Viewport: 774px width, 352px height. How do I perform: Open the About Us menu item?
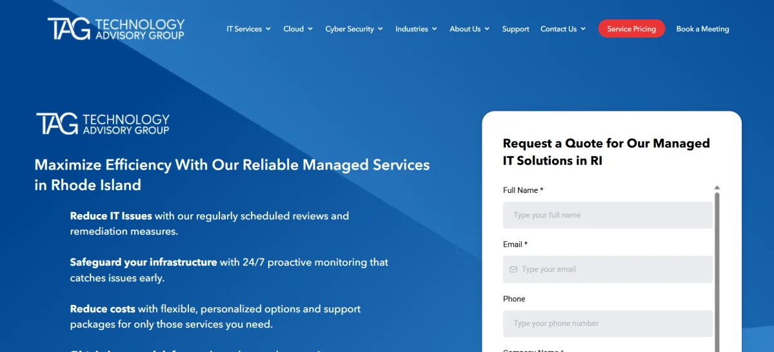point(465,29)
